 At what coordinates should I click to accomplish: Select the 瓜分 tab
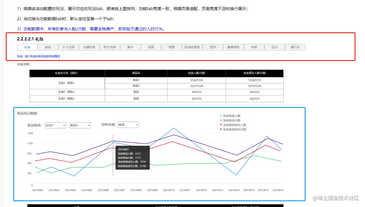(274, 47)
